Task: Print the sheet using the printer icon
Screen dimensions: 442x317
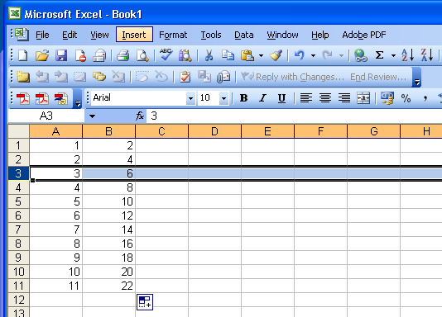Action: [123, 55]
